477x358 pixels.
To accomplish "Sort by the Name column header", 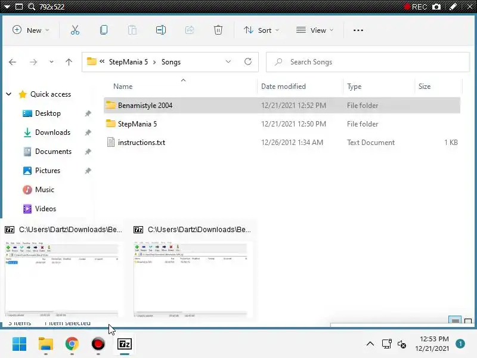I will pos(123,87).
